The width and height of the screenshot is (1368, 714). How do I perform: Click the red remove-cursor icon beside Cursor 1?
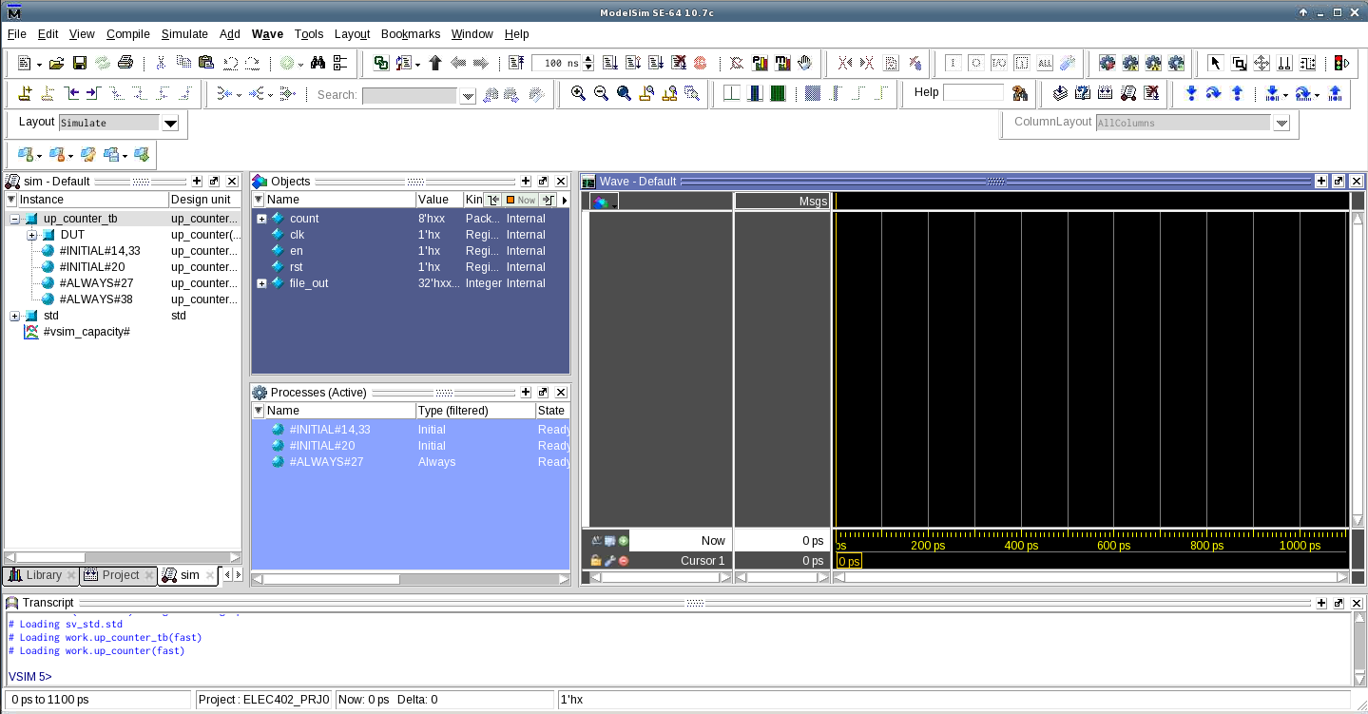(624, 561)
